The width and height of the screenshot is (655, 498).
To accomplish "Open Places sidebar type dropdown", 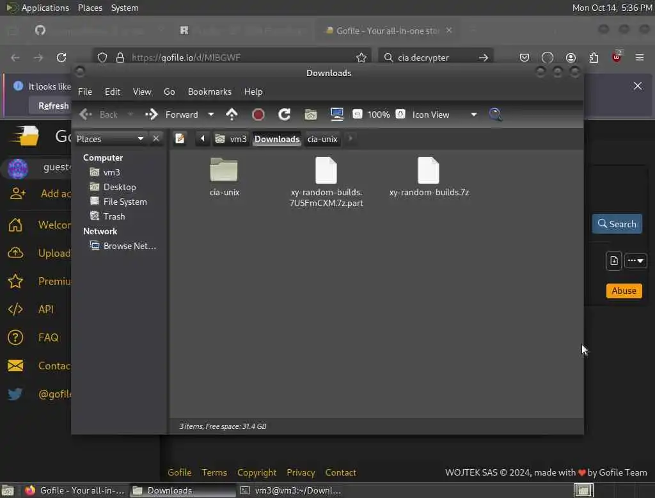I will click(110, 138).
